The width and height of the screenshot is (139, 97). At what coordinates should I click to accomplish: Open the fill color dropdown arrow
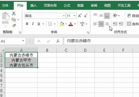pyautogui.click(x=66, y=24)
